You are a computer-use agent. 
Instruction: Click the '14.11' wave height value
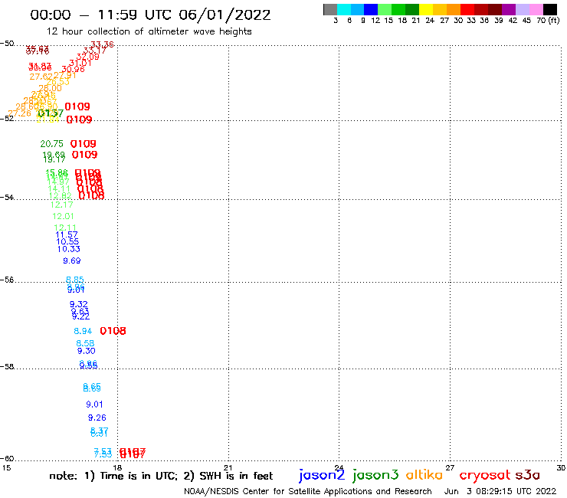point(59,188)
